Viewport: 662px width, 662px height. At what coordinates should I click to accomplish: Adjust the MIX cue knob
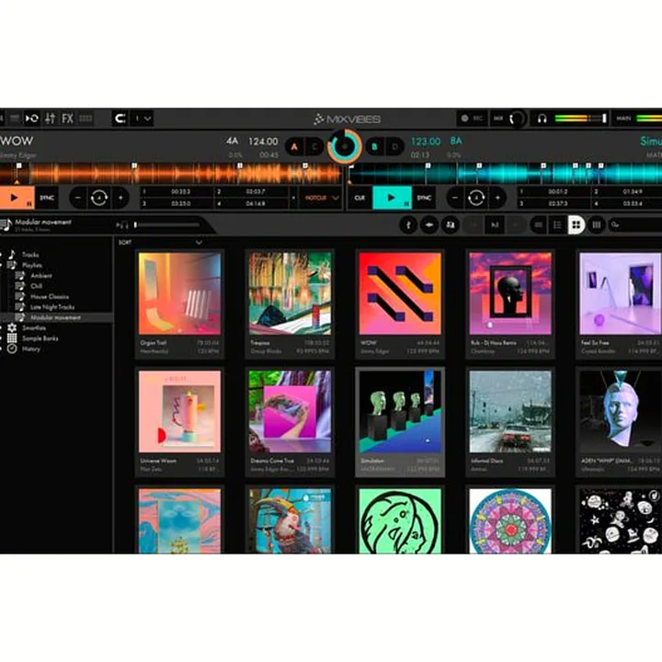(517, 119)
